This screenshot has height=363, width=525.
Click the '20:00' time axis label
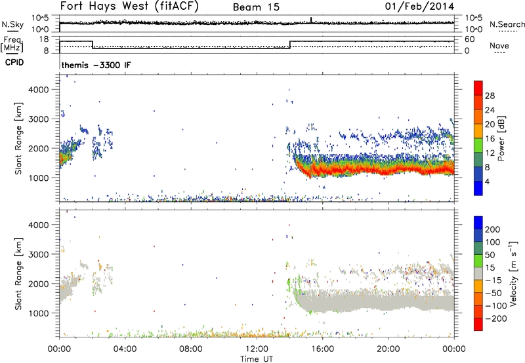pyautogui.click(x=388, y=349)
